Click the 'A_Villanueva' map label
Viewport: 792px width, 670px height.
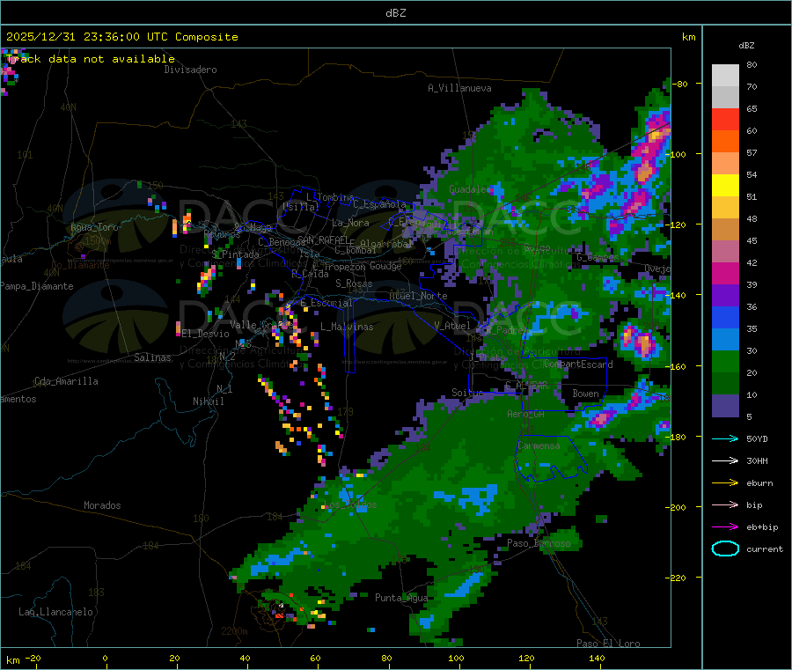(x=459, y=88)
